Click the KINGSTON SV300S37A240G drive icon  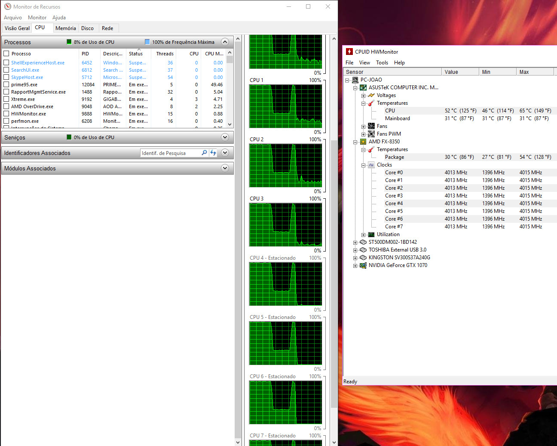(363, 258)
